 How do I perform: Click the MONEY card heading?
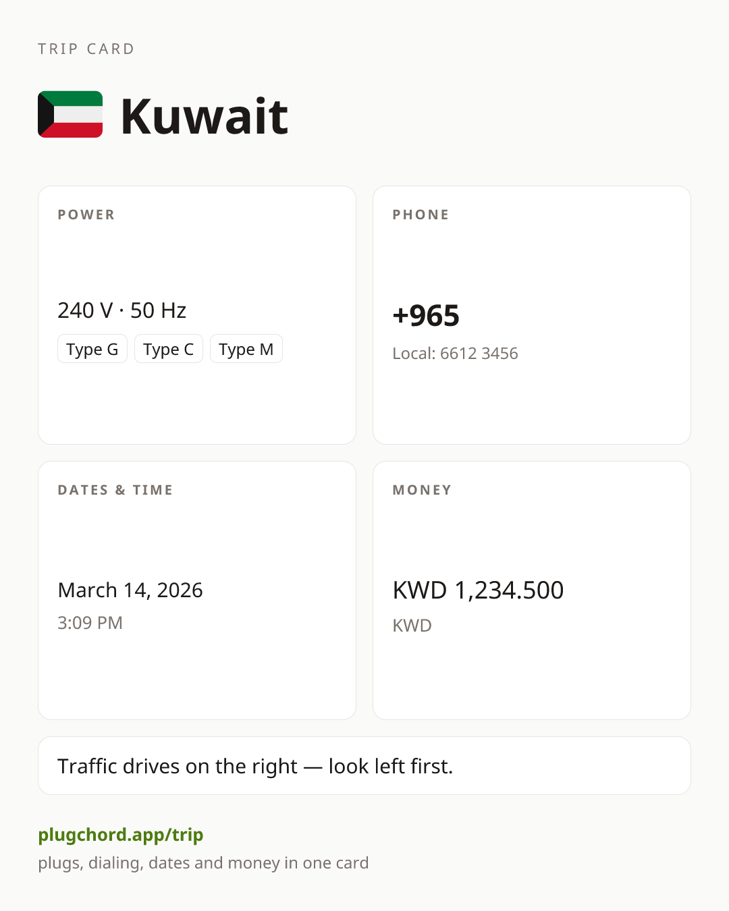point(423,490)
